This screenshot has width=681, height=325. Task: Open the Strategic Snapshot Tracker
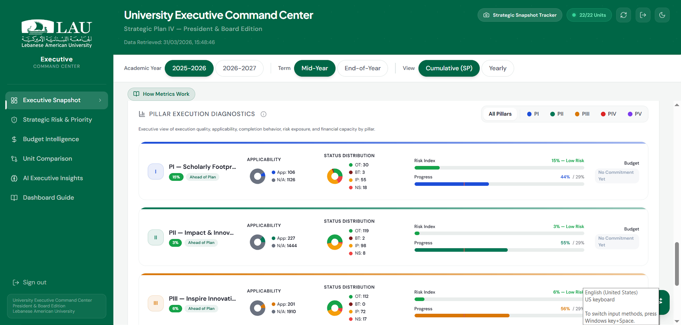pos(520,15)
